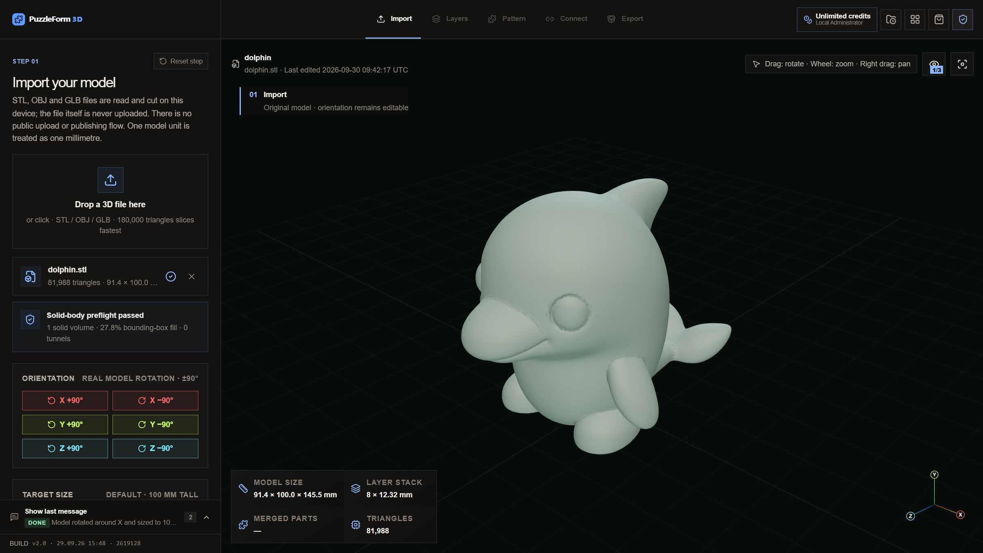Image resolution: width=983 pixels, height=553 pixels.
Task: Click the Merged Parts puzzle icon
Action: [x=243, y=525]
